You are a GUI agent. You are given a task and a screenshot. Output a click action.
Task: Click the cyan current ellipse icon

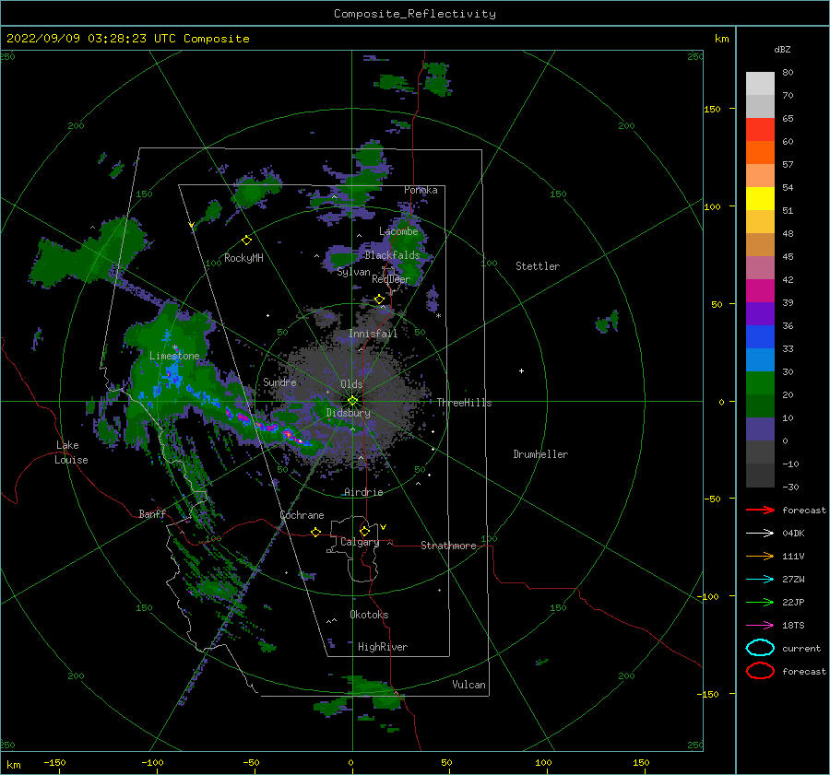[760, 648]
